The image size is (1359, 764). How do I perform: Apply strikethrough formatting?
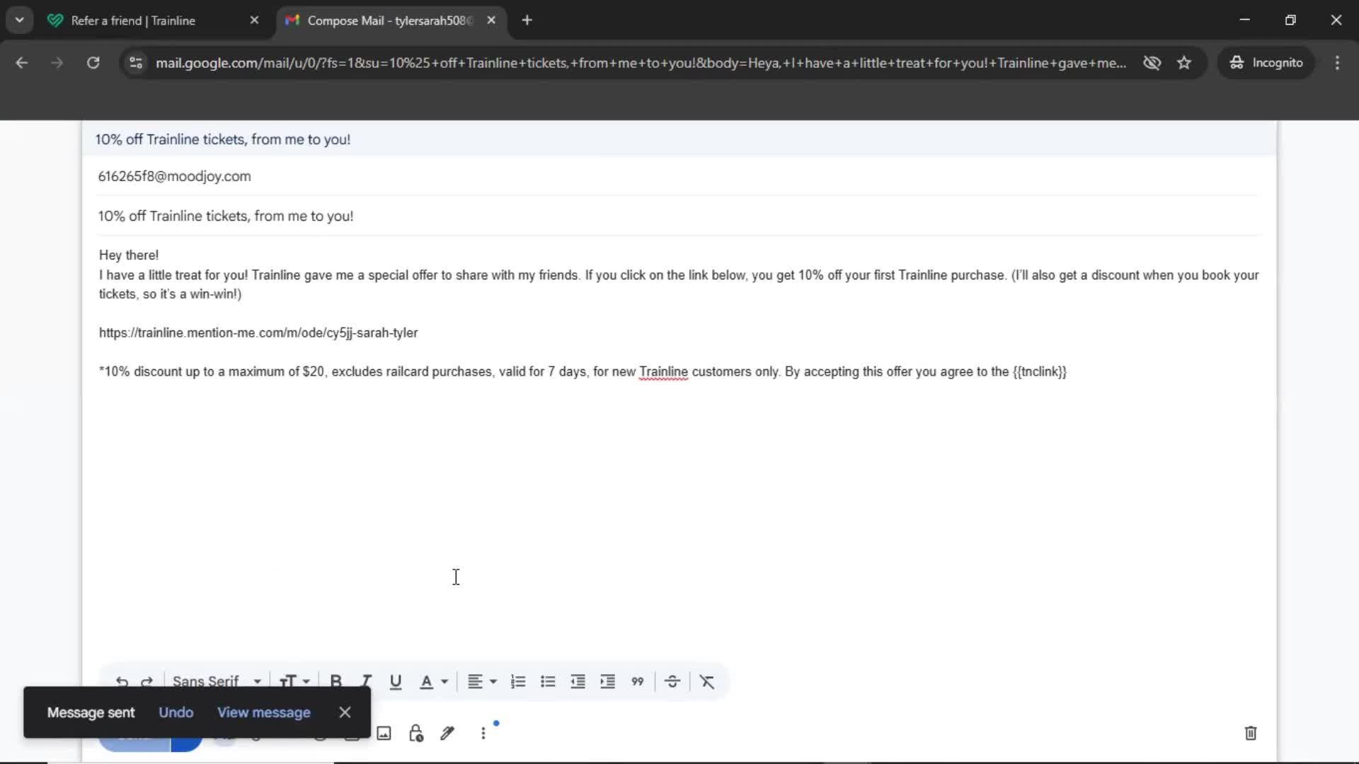point(672,681)
